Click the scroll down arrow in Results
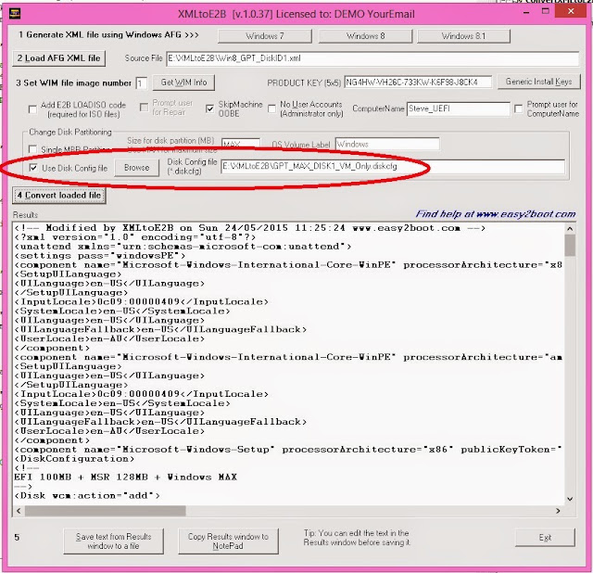 570,499
